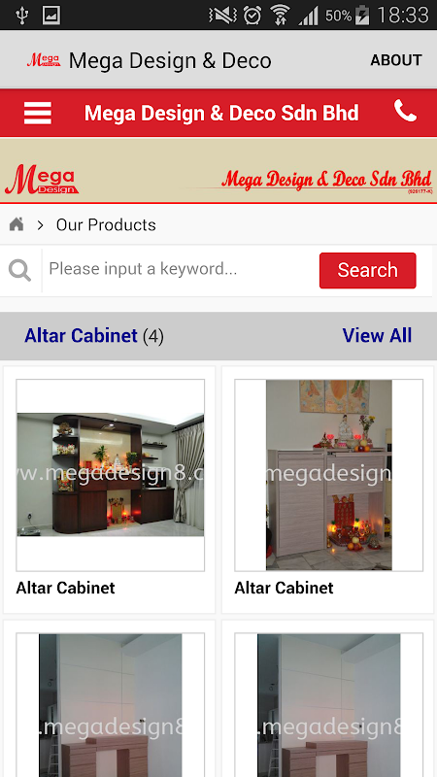Tap the battery indicator icon

[362, 15]
